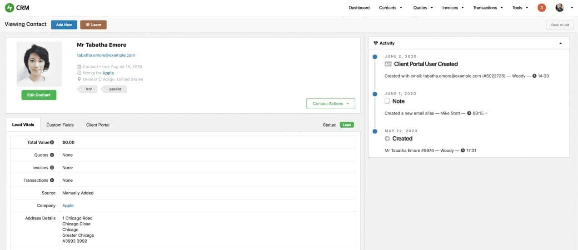The height and width of the screenshot is (250, 578).
Task: Click the Quotes info icon
Action: (52, 155)
